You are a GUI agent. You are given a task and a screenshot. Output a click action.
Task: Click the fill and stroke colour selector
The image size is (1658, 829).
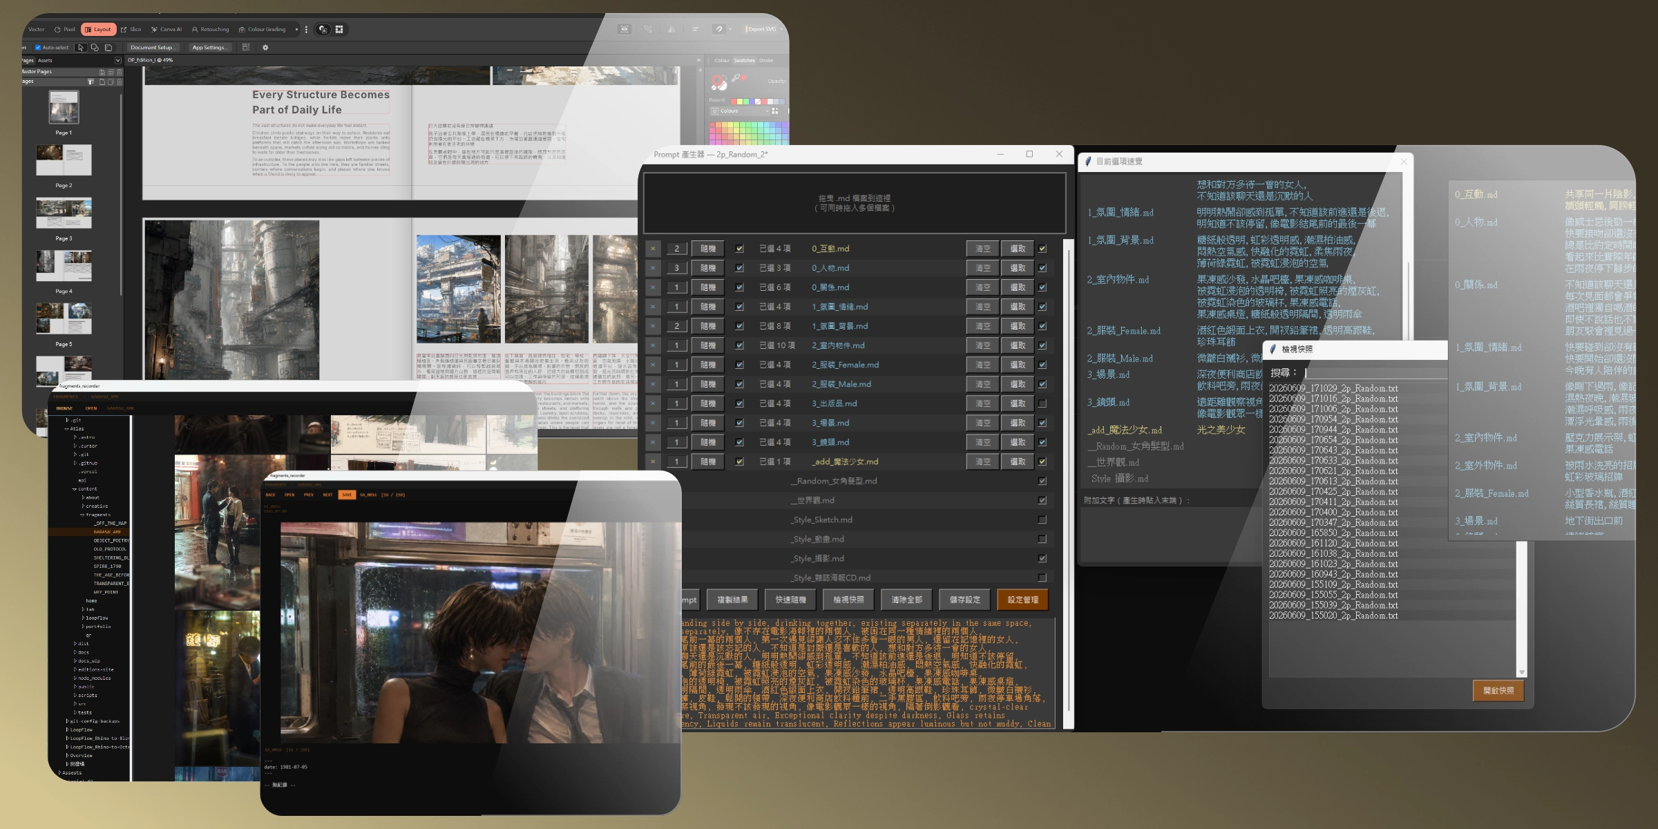click(718, 82)
